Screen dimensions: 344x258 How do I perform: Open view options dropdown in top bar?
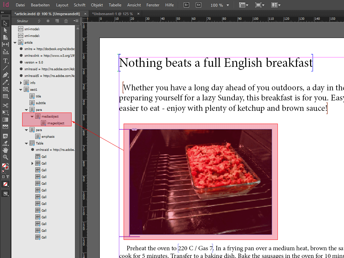244,5
